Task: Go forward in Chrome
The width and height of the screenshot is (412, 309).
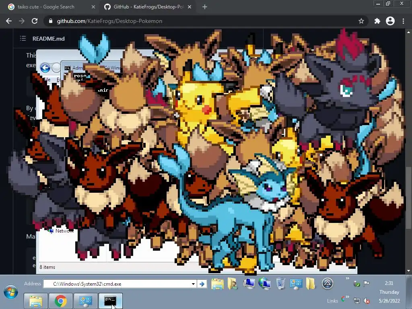Action: (x=22, y=21)
